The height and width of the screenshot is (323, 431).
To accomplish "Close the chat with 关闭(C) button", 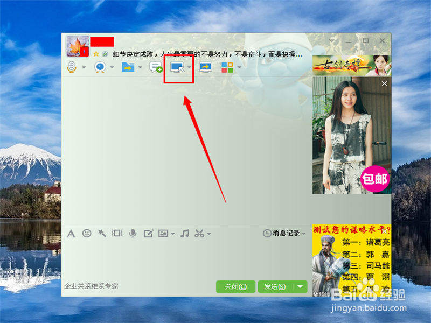I will click(x=235, y=286).
